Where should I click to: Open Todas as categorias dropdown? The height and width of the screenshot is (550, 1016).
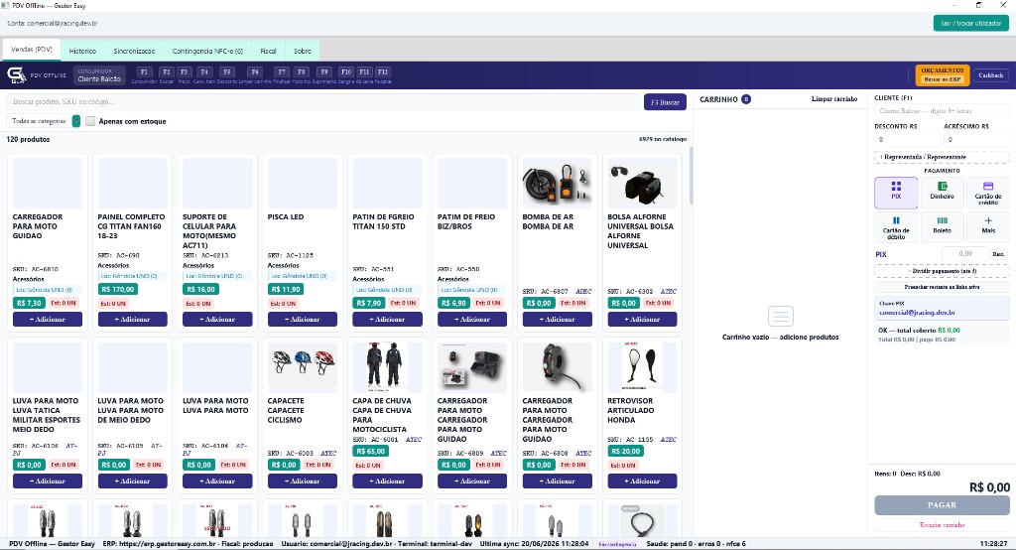(x=44, y=121)
